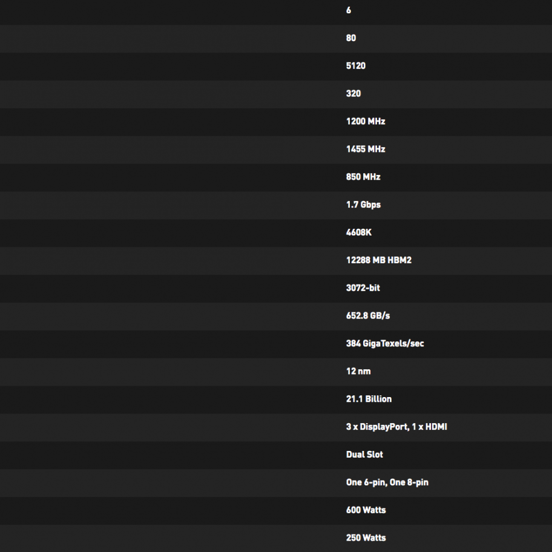552x552 pixels.
Task: Click the "5120" table value
Action: 356,66
